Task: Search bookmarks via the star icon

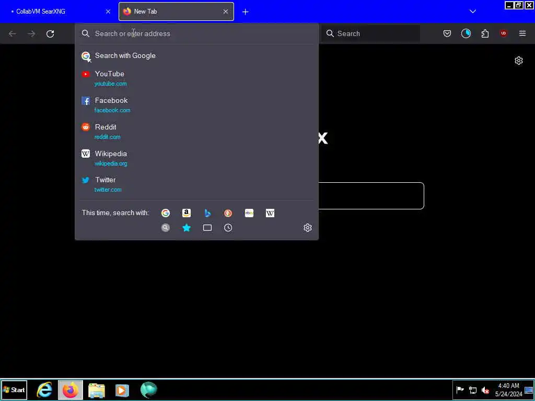Action: pyautogui.click(x=187, y=228)
